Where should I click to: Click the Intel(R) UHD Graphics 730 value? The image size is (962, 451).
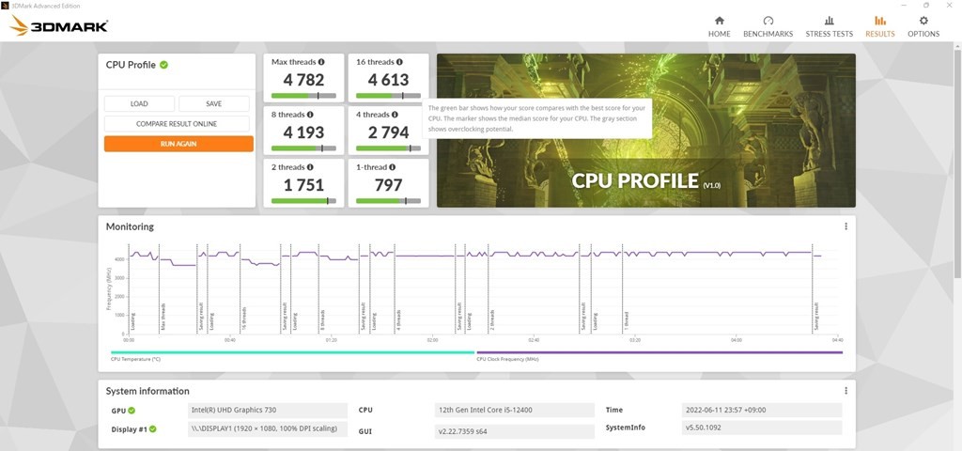267,410
